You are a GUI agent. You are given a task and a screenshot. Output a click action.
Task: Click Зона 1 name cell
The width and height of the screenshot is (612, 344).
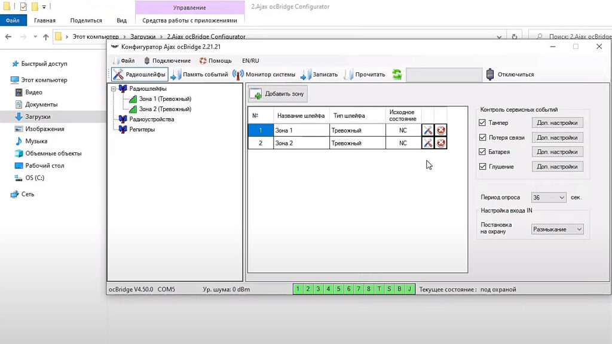coord(301,130)
